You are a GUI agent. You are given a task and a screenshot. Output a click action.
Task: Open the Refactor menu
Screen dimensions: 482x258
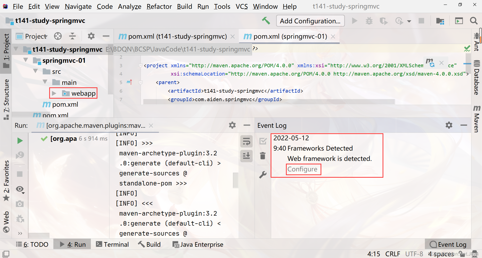coord(159,6)
